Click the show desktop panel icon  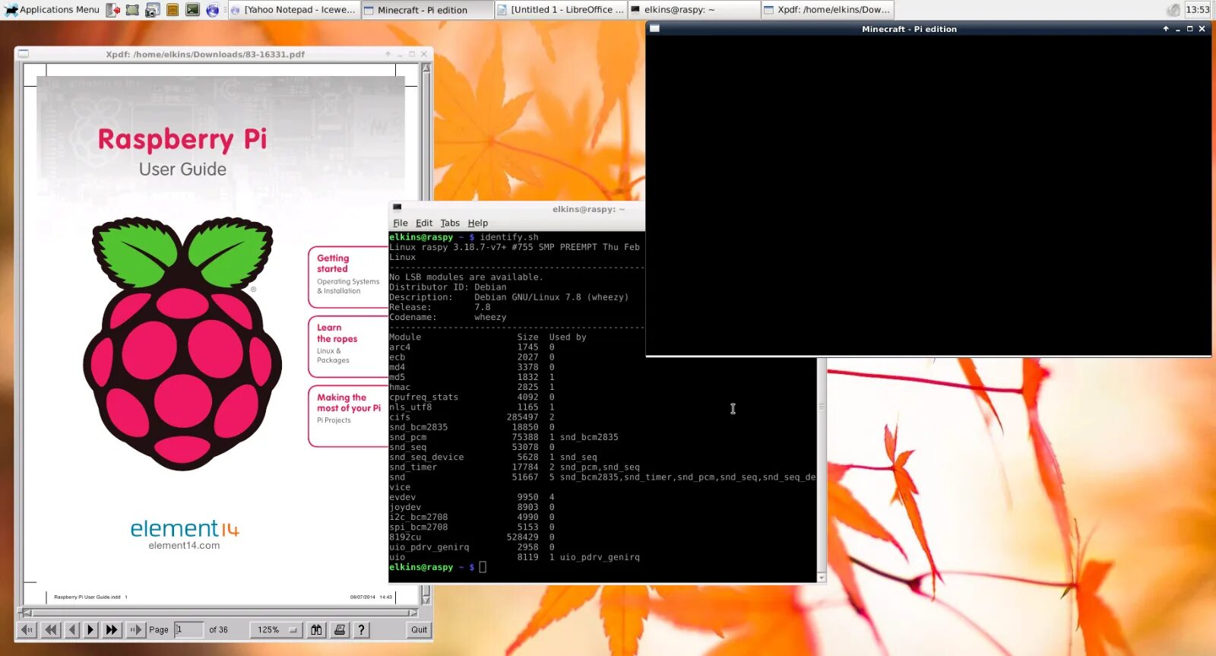[132, 10]
